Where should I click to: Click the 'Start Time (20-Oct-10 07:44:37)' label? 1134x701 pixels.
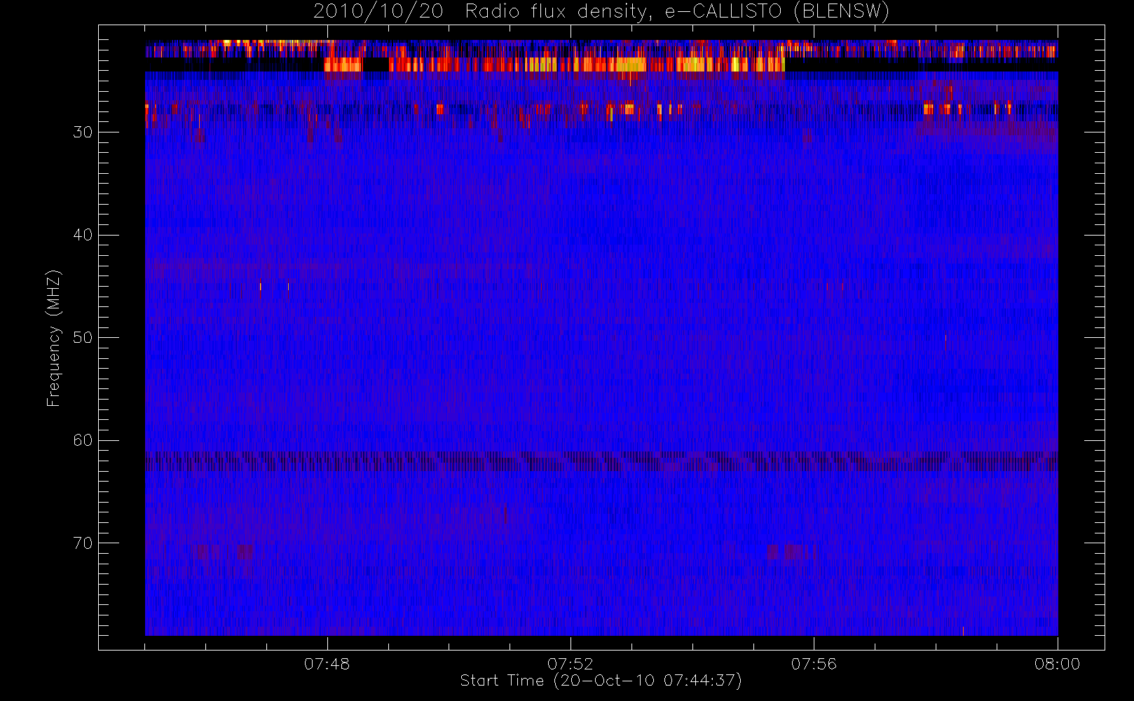coord(601,681)
